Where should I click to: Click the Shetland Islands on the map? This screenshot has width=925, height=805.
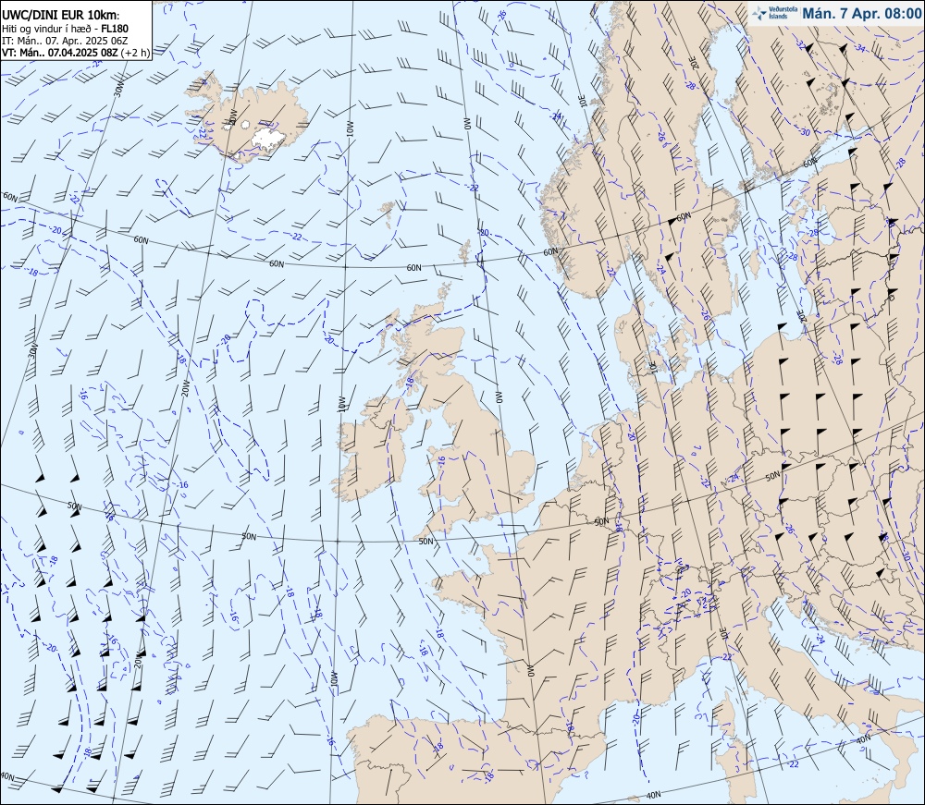click(x=464, y=253)
